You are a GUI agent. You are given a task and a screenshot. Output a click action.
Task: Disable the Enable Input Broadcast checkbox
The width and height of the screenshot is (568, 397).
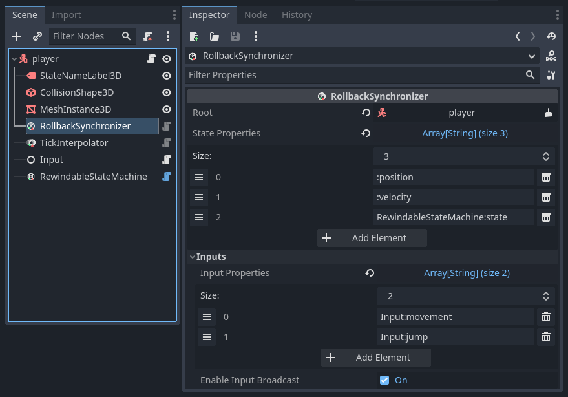click(384, 380)
